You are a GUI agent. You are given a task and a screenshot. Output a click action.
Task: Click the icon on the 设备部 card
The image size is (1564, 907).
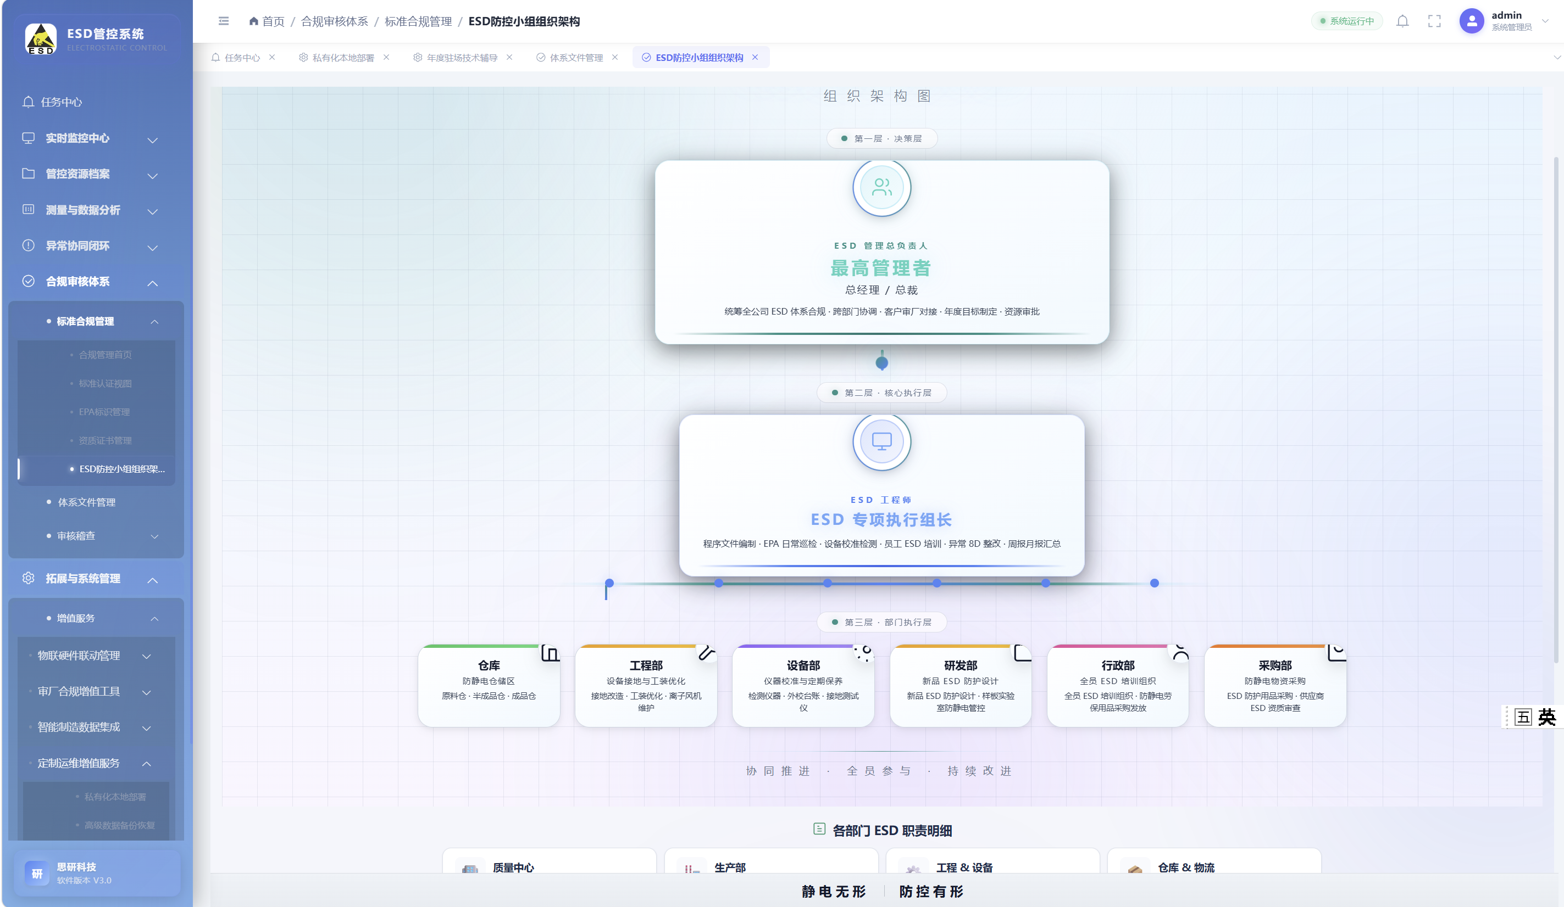[x=864, y=653]
